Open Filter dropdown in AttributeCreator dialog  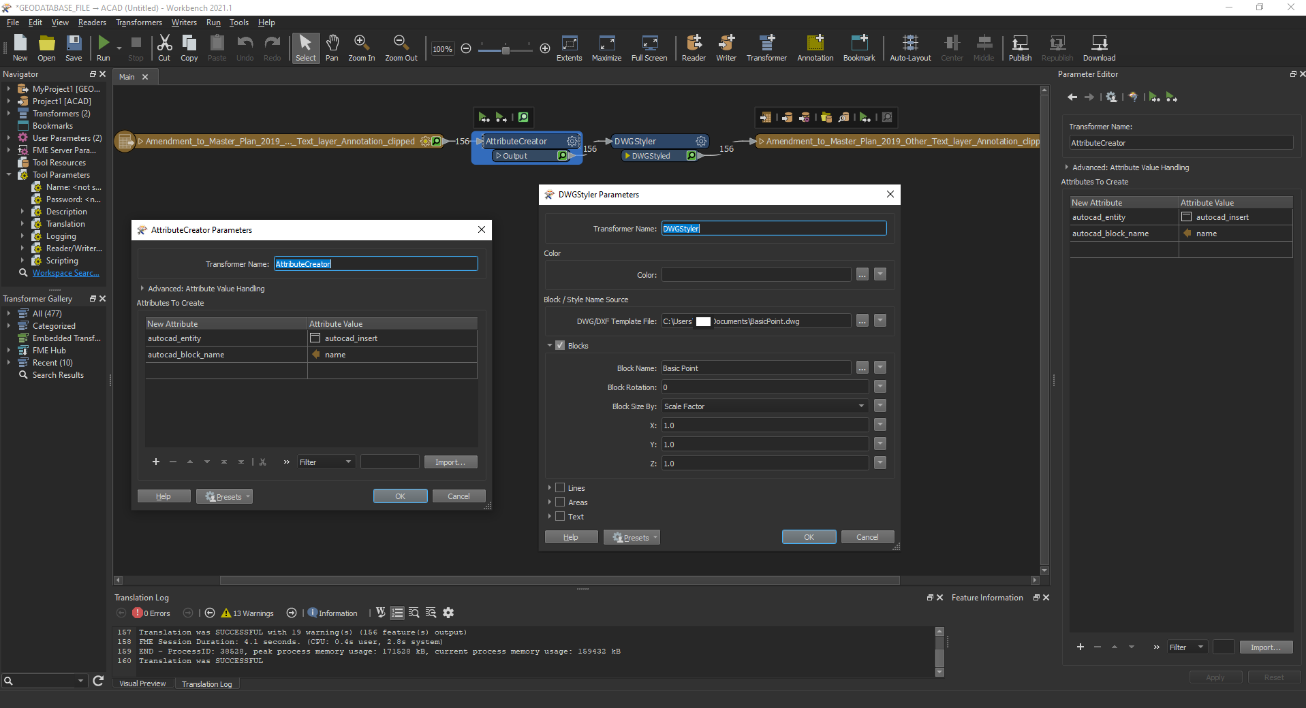[x=326, y=462]
